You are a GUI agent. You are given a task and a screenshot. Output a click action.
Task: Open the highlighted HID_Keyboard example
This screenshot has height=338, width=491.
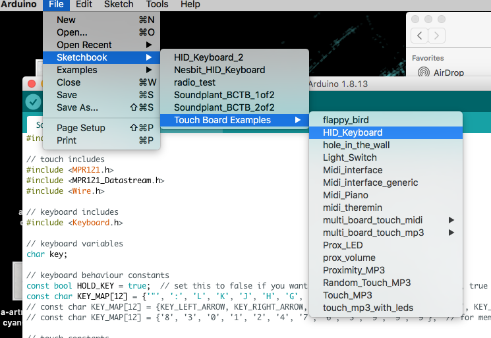[386, 132]
